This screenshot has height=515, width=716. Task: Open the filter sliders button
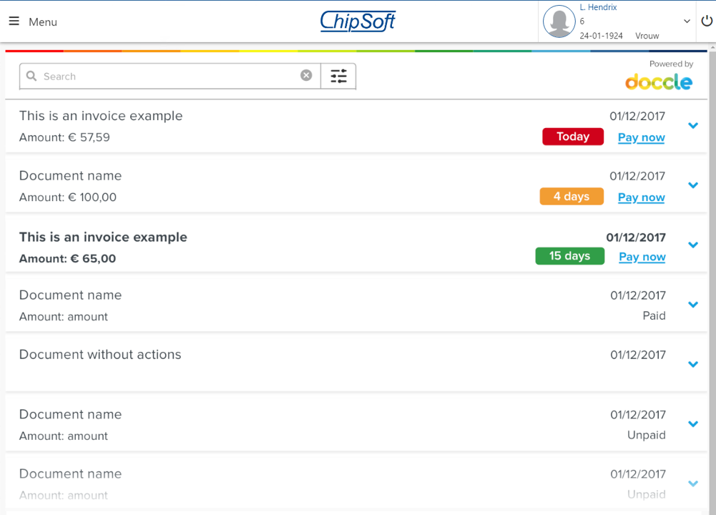(338, 76)
